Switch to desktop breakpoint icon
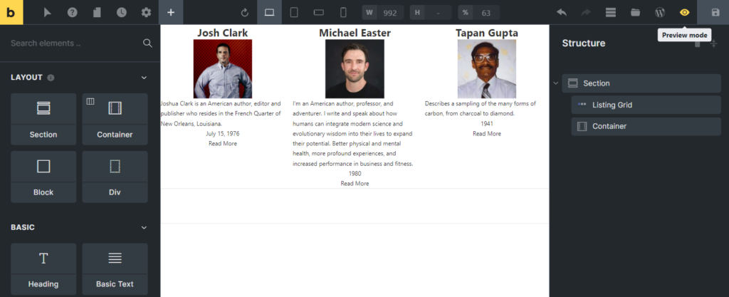 (x=269, y=13)
